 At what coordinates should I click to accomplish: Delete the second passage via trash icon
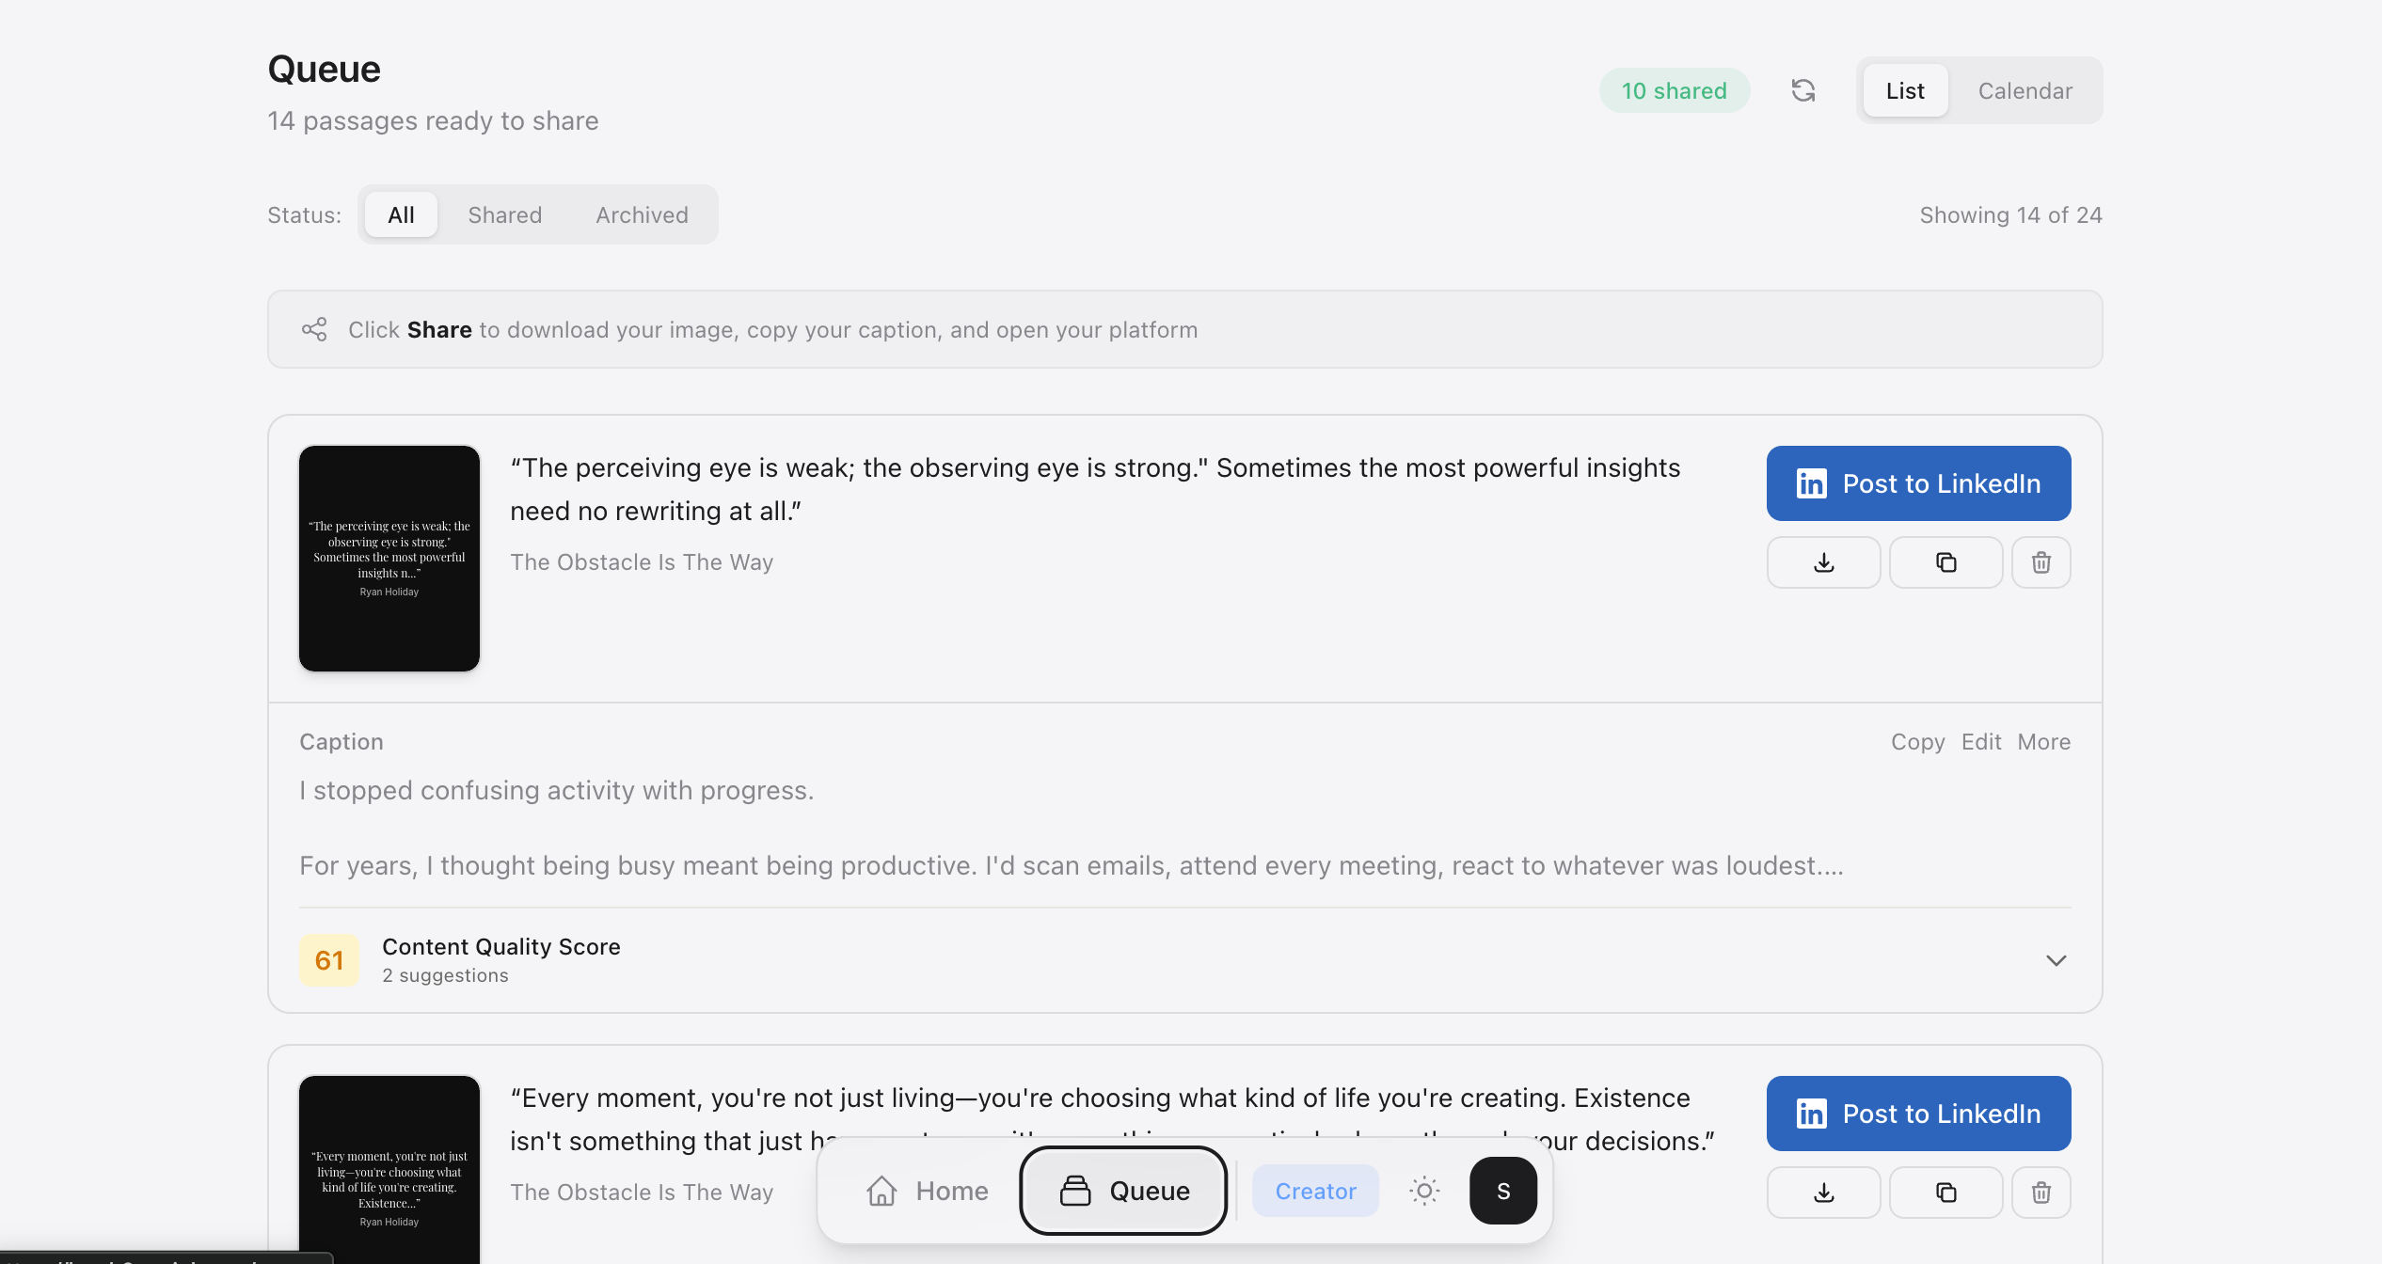(x=2041, y=1193)
